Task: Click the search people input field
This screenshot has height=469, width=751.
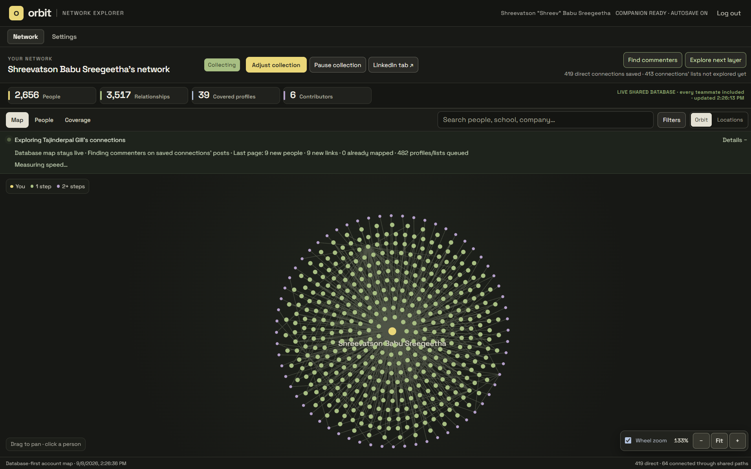Action: pos(546,120)
